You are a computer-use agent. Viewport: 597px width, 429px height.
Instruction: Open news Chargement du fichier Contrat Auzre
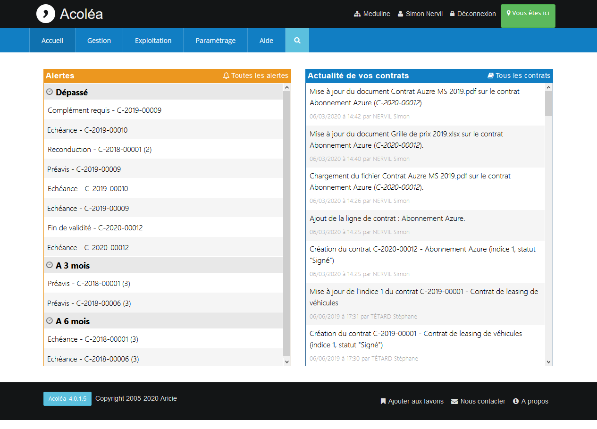click(x=425, y=189)
